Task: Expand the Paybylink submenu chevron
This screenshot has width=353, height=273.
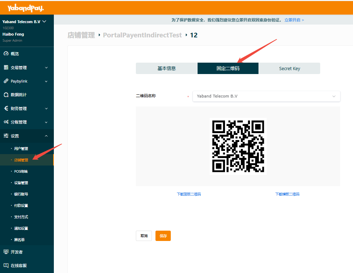Action: [46, 82]
